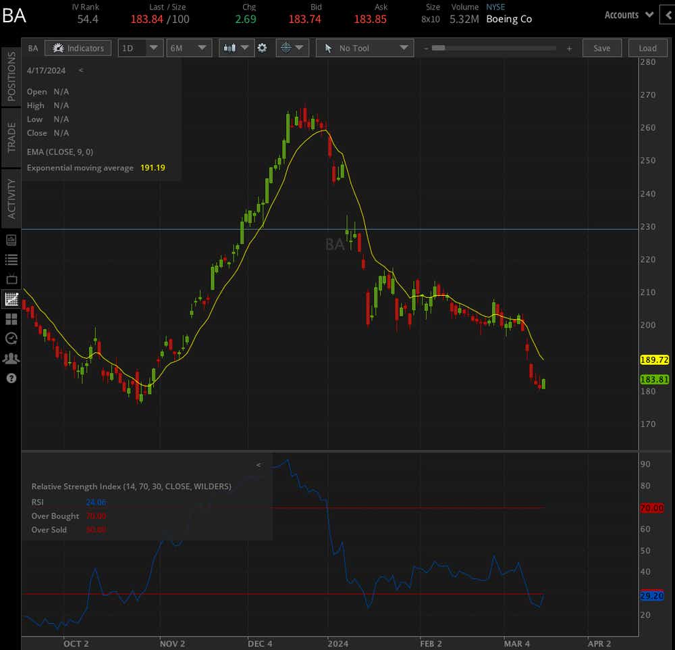Click the zoom in plus icon
Screen dimensions: 675x650
569,49
